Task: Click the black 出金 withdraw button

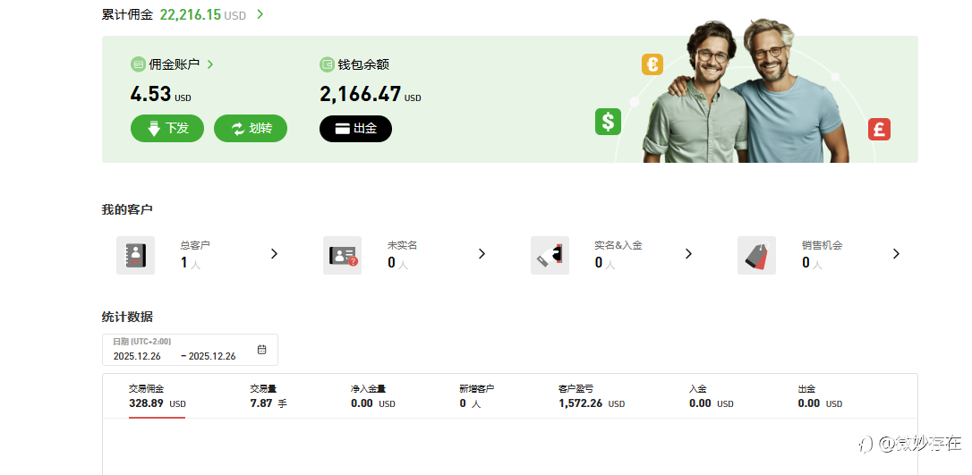Action: [356, 128]
